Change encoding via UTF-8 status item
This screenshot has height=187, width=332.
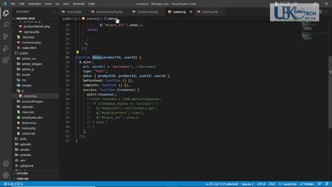pos(261,184)
